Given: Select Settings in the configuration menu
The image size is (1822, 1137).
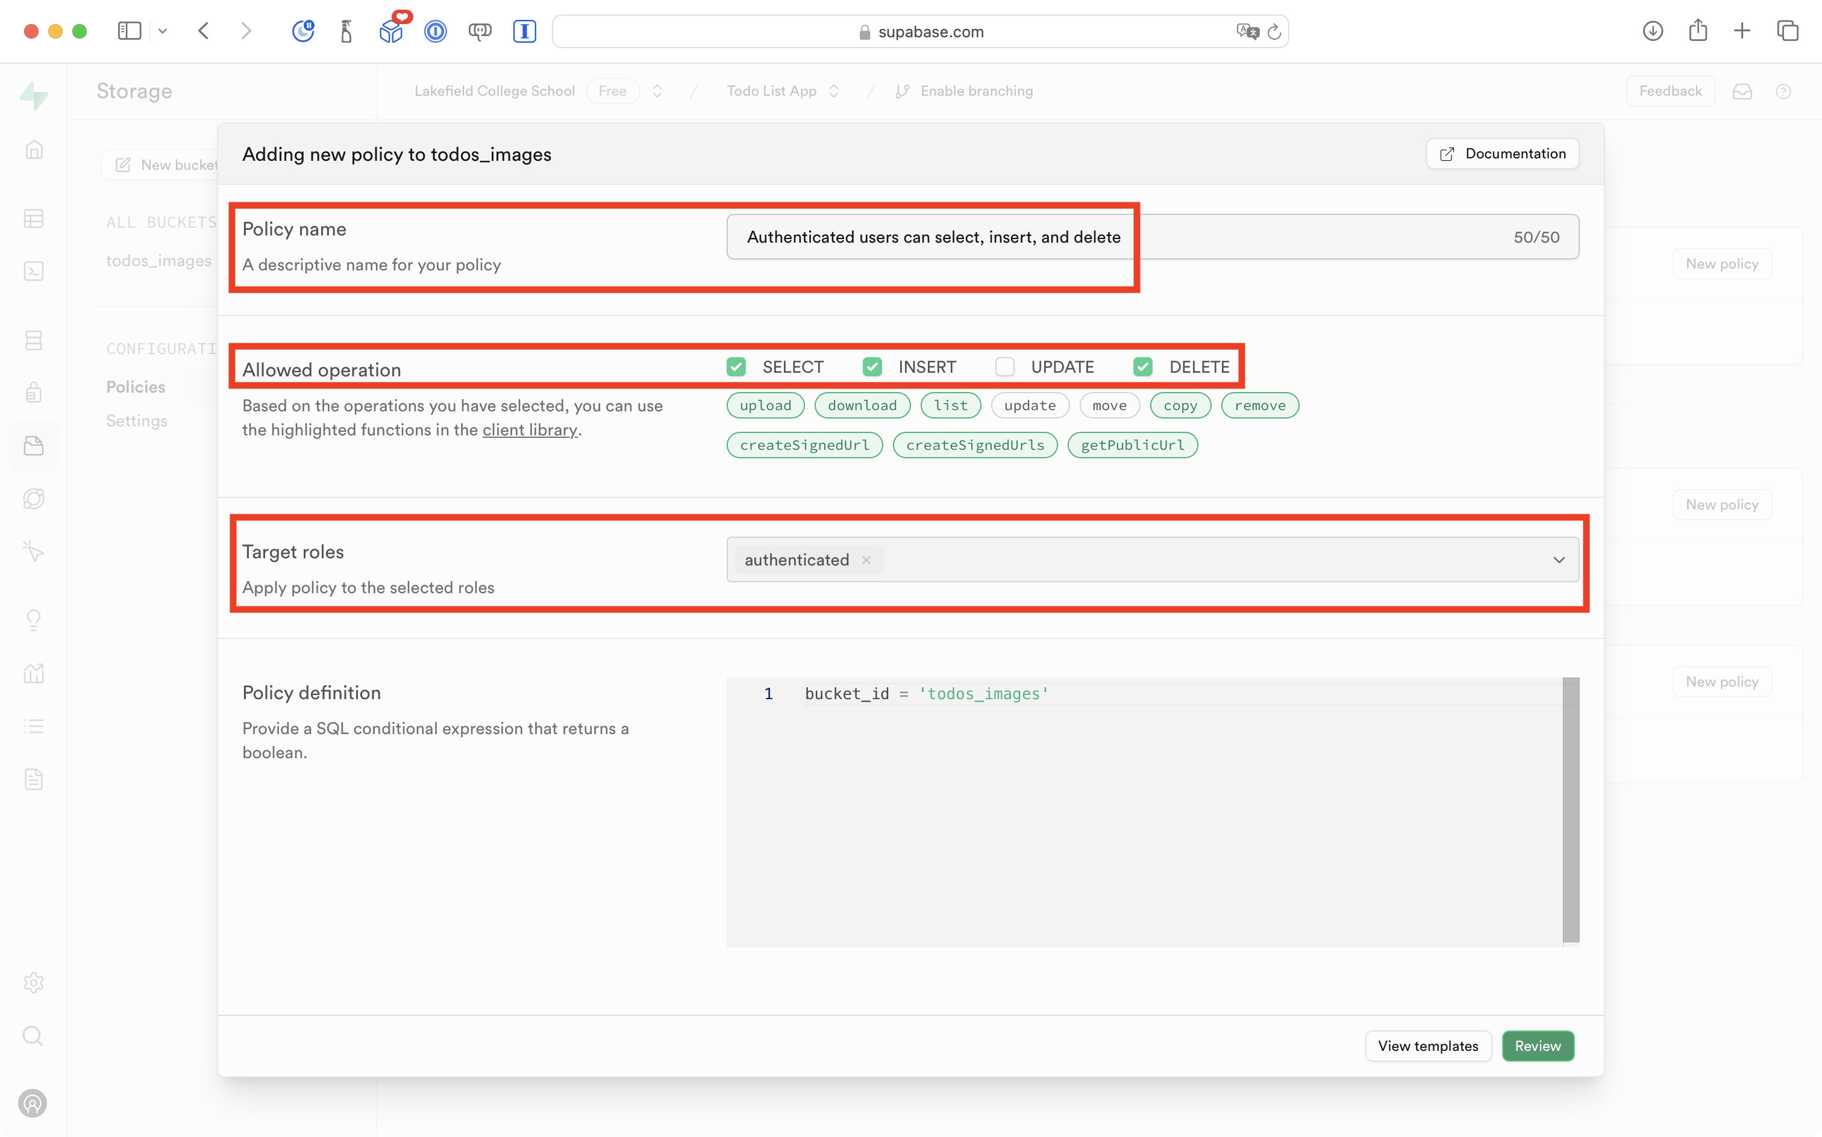Looking at the screenshot, I should pos(137,420).
